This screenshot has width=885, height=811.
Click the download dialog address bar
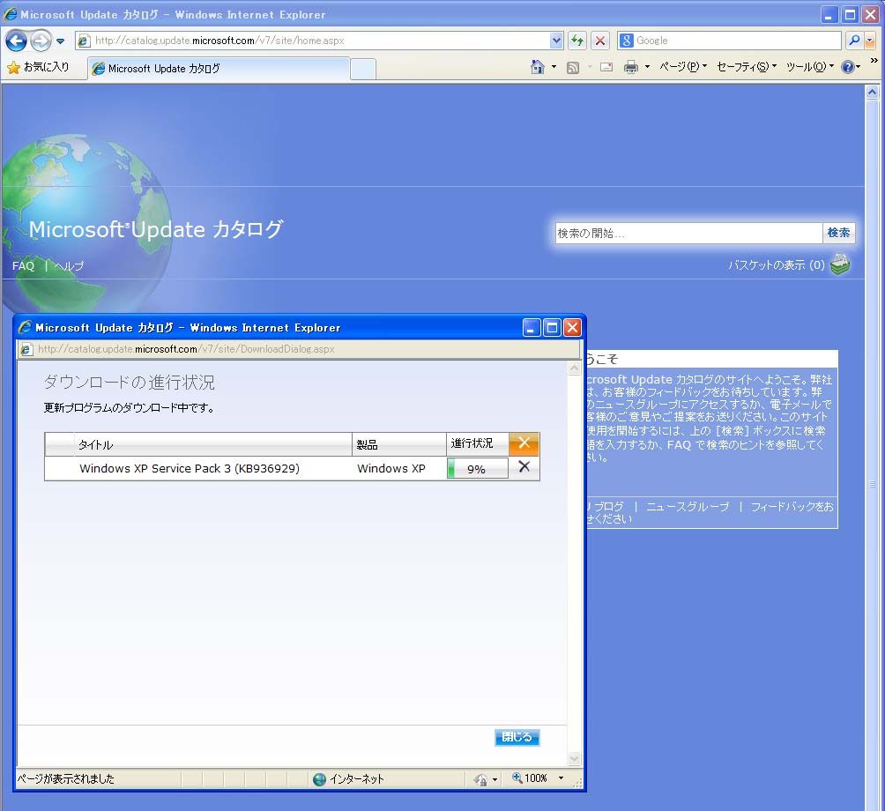[x=299, y=349]
